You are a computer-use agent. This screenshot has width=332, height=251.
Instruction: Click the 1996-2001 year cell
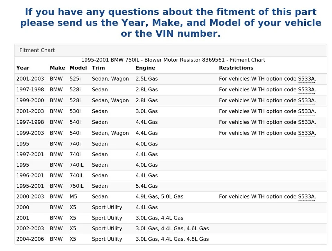click(30, 176)
